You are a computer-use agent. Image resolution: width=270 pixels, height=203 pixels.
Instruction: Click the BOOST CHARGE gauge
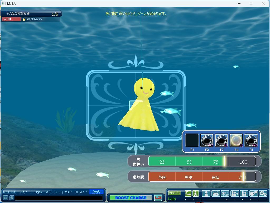tap(131, 198)
